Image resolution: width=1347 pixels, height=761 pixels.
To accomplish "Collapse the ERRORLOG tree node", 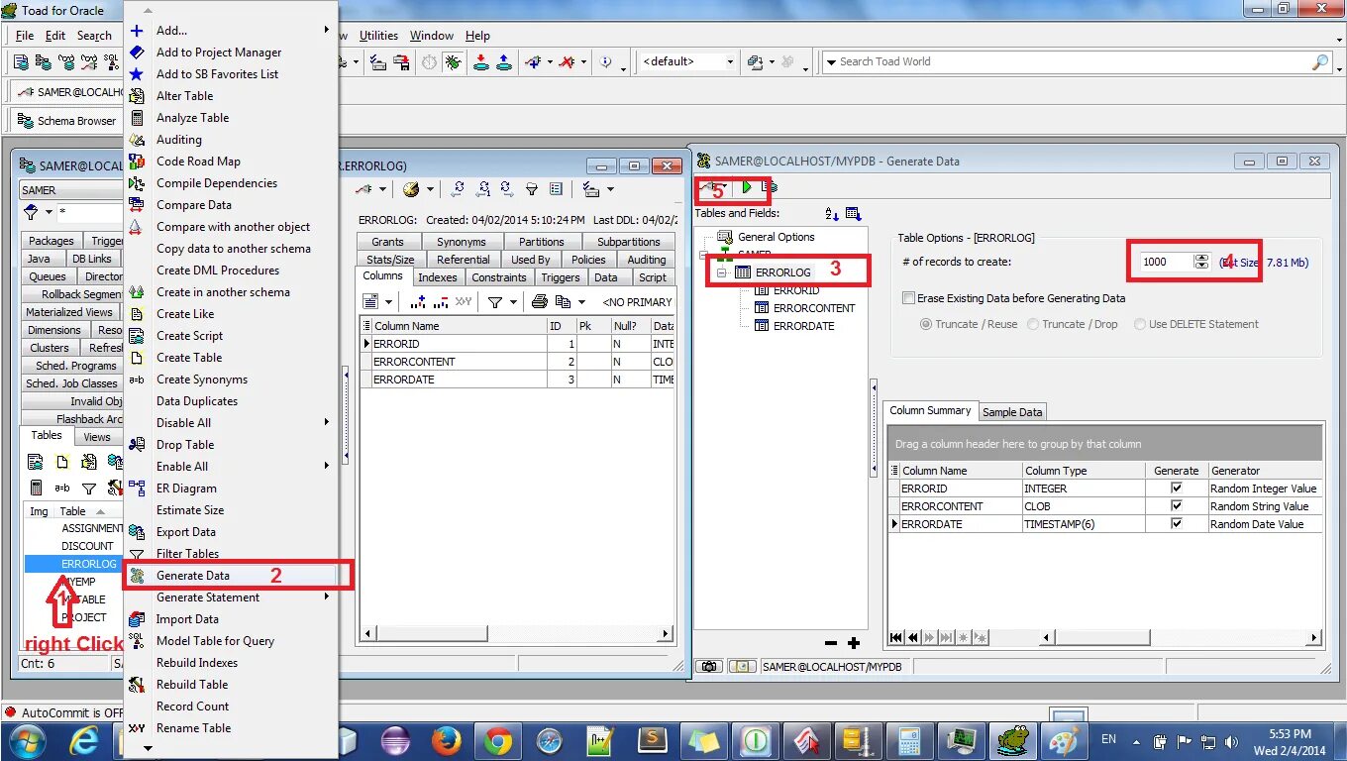I will coord(722,272).
